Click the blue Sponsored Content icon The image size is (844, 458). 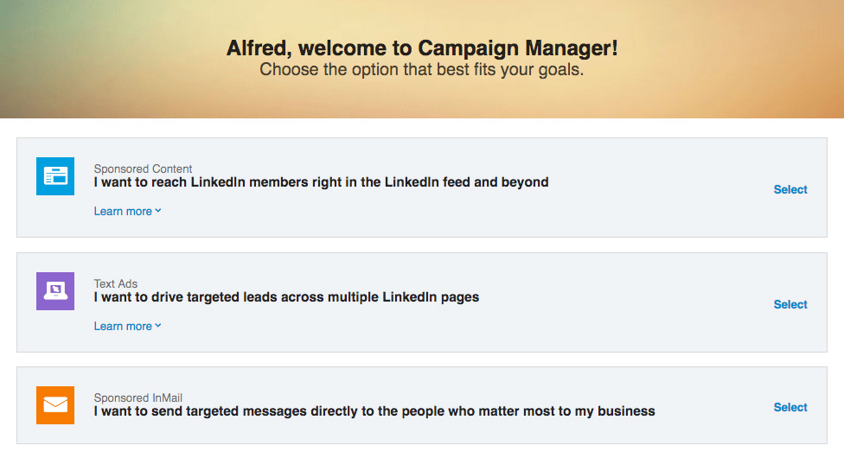click(x=55, y=176)
